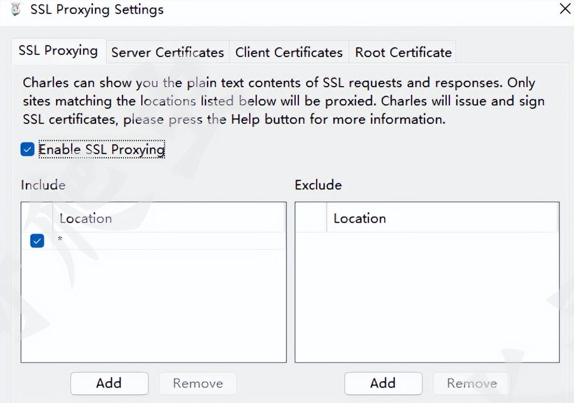Viewport: 574px width, 403px height.
Task: Click Add under the Exclude list
Action: click(383, 383)
